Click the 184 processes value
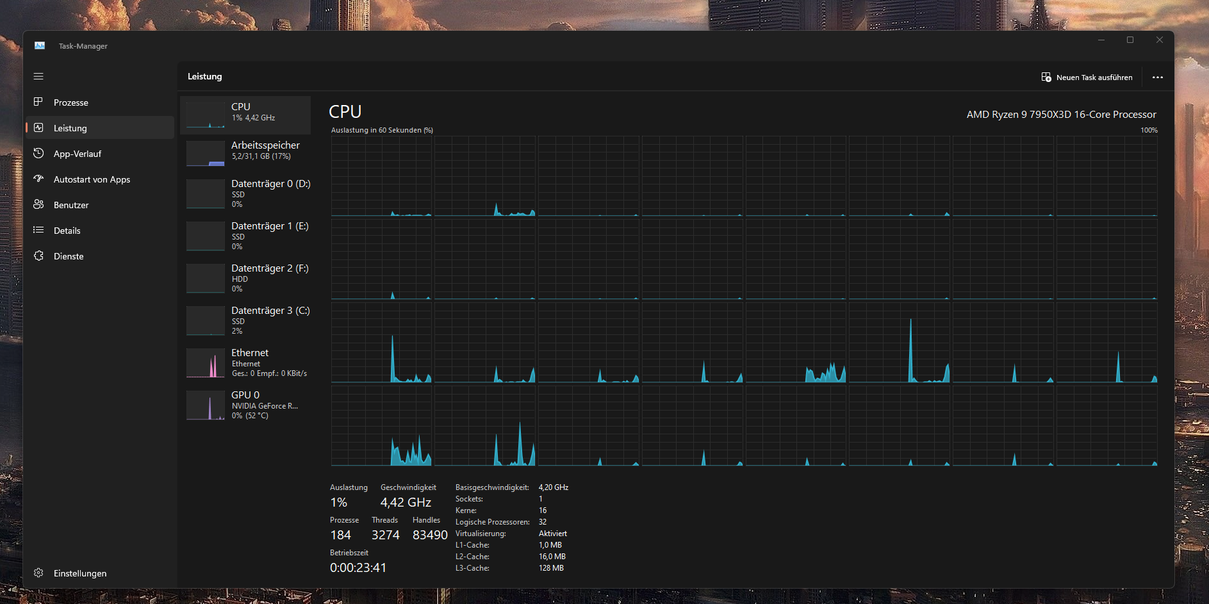Viewport: 1209px width, 604px height. 340,535
